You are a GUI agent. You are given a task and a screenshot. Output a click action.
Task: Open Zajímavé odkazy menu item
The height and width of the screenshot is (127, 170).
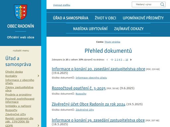click(x=129, y=29)
